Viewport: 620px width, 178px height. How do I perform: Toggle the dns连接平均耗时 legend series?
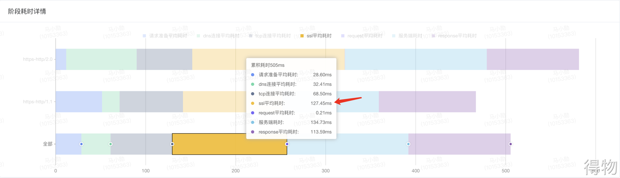[218, 36]
